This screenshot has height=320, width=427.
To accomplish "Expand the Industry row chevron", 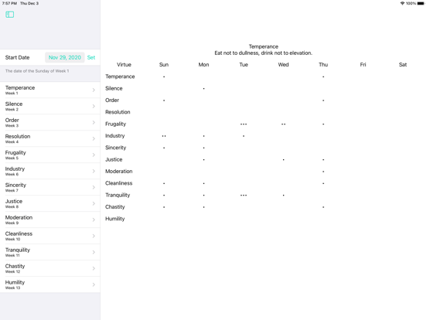I will click(94, 171).
